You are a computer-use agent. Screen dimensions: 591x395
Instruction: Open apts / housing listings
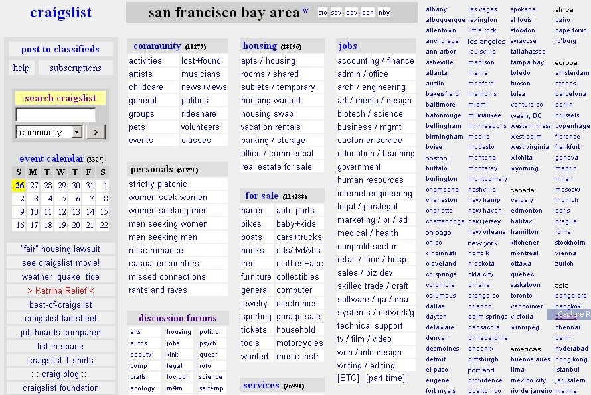tap(268, 60)
